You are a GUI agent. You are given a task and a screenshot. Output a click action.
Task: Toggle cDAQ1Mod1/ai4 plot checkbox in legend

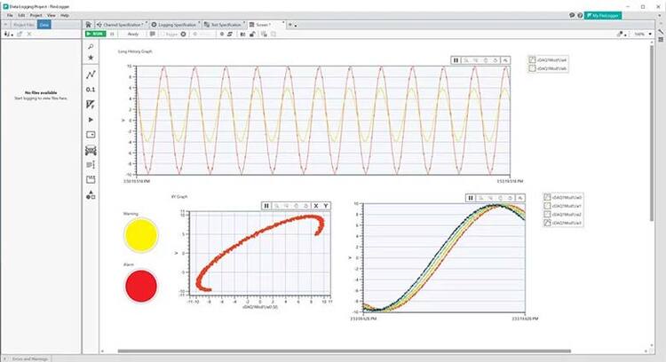pos(532,60)
